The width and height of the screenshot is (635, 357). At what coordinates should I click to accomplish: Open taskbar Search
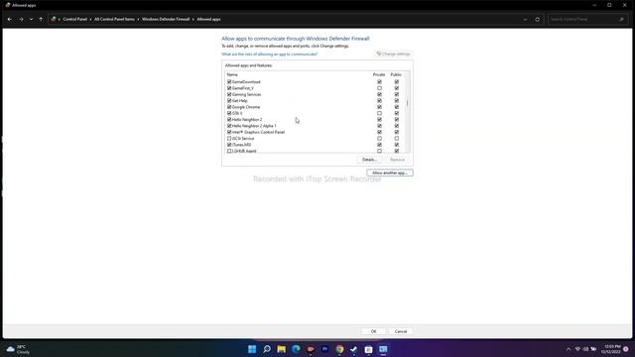(267, 349)
